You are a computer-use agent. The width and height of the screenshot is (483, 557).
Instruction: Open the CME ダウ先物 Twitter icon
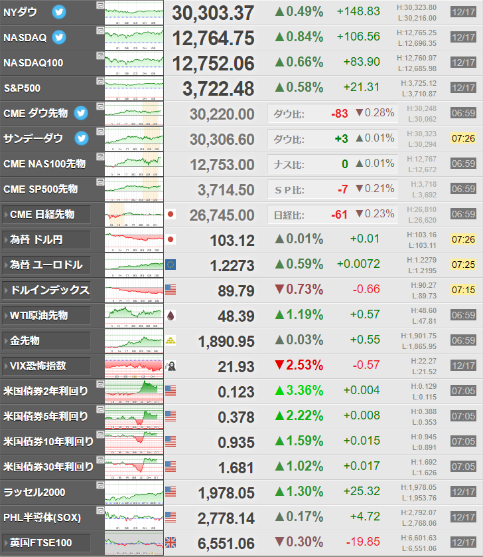[81, 113]
